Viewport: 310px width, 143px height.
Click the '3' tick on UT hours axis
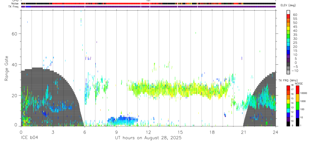pyautogui.click(x=53, y=132)
